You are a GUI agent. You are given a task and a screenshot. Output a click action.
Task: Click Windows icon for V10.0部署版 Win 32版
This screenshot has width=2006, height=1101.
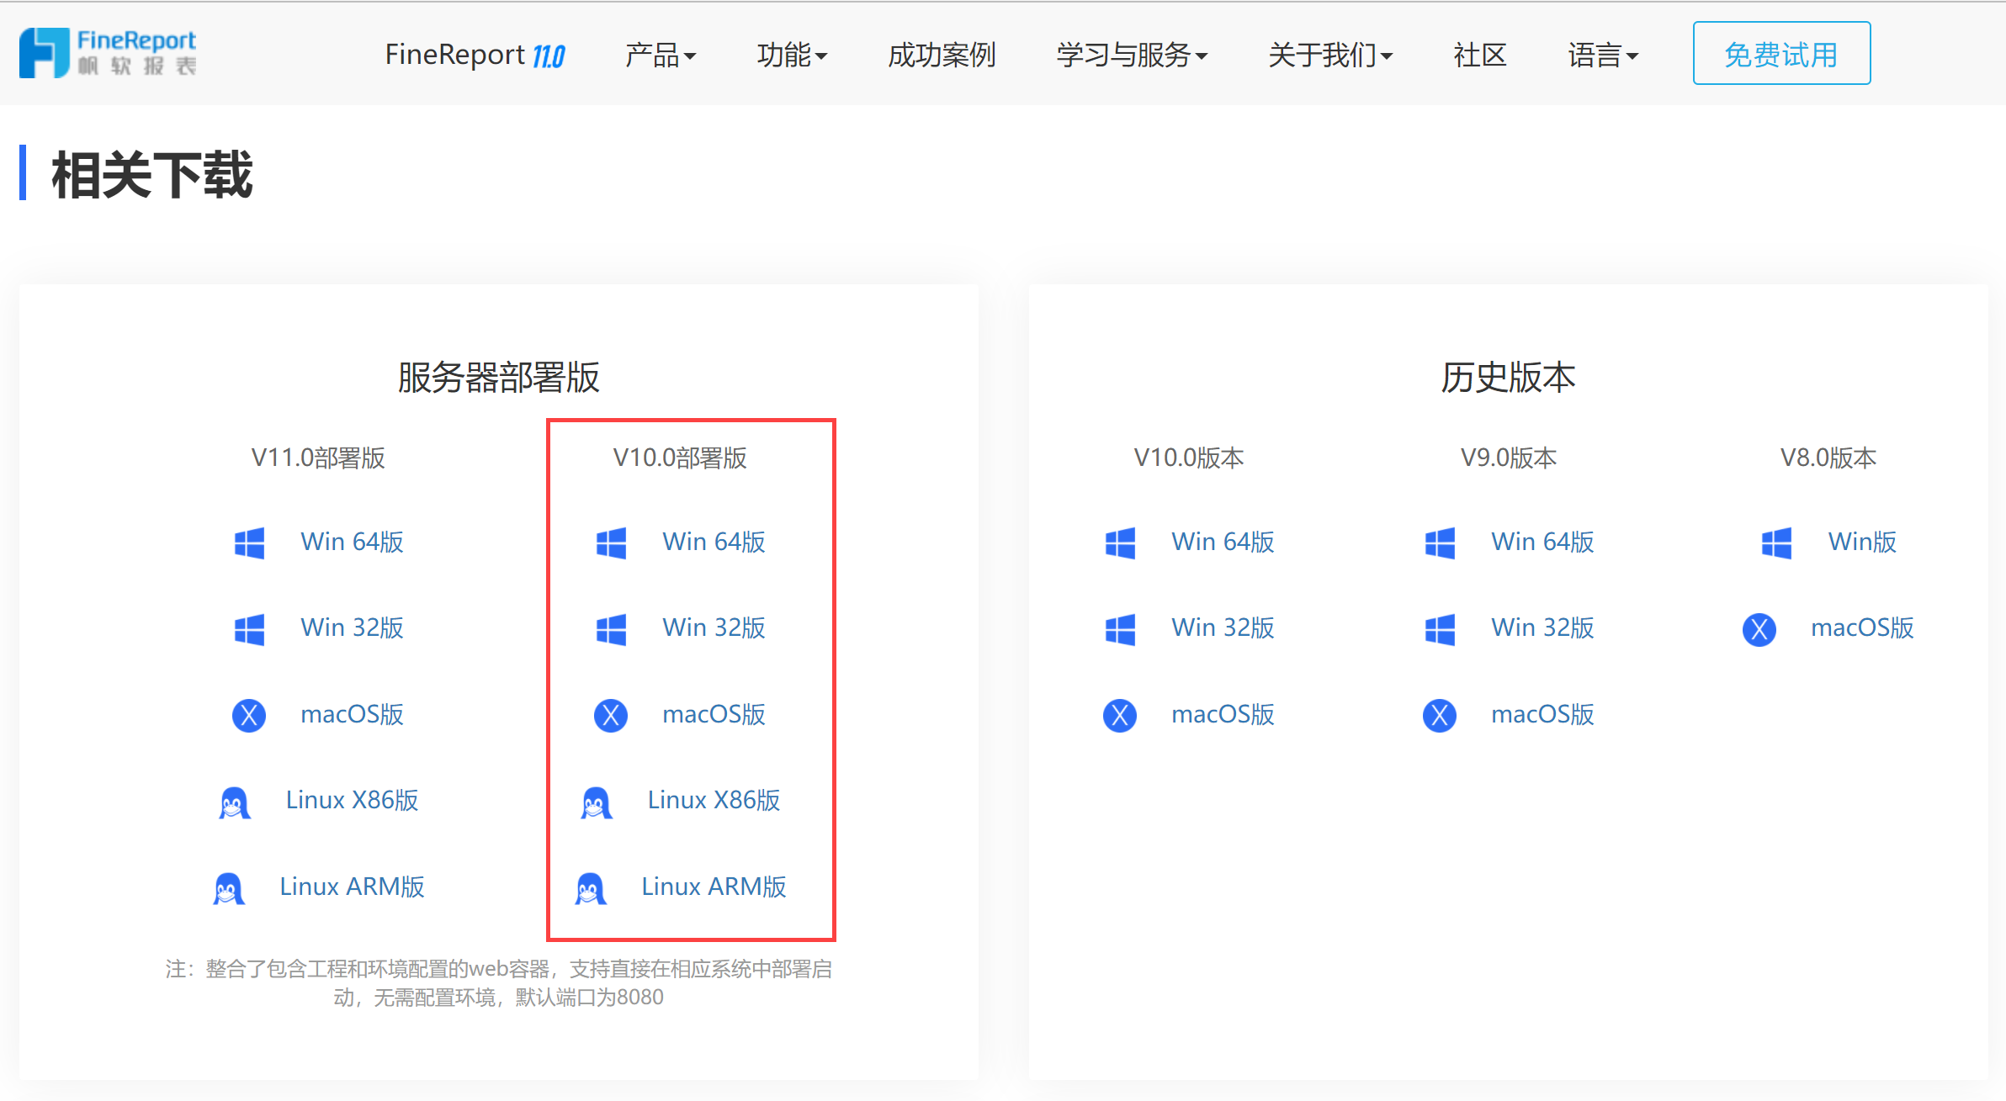point(611,629)
